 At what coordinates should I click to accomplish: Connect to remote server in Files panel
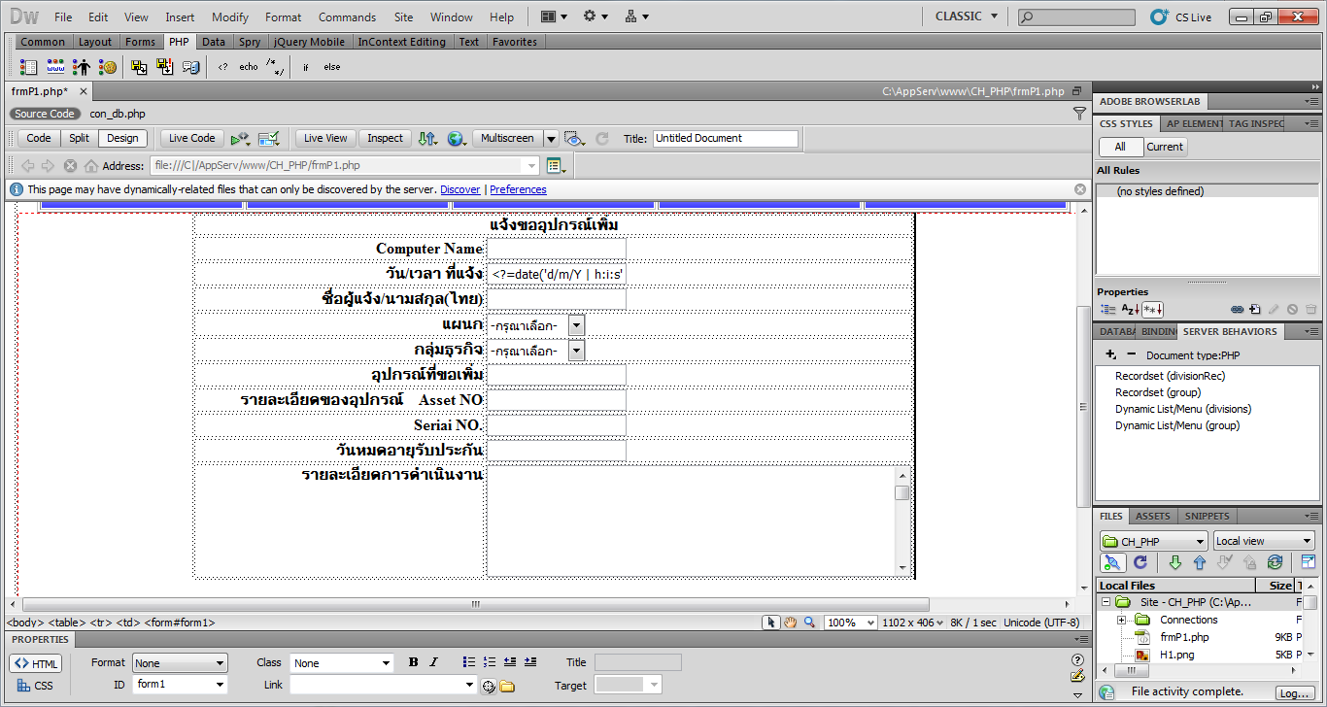point(1113,562)
